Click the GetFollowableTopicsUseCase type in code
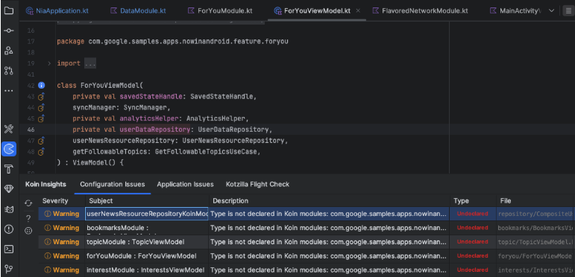 coord(206,151)
